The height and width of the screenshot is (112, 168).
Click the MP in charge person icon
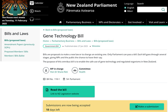[46, 70]
